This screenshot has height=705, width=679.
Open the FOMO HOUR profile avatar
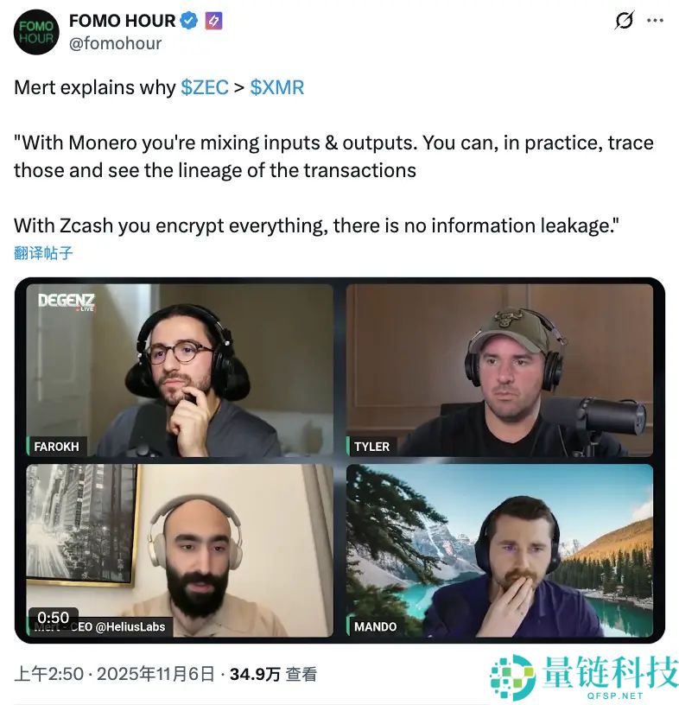click(36, 32)
